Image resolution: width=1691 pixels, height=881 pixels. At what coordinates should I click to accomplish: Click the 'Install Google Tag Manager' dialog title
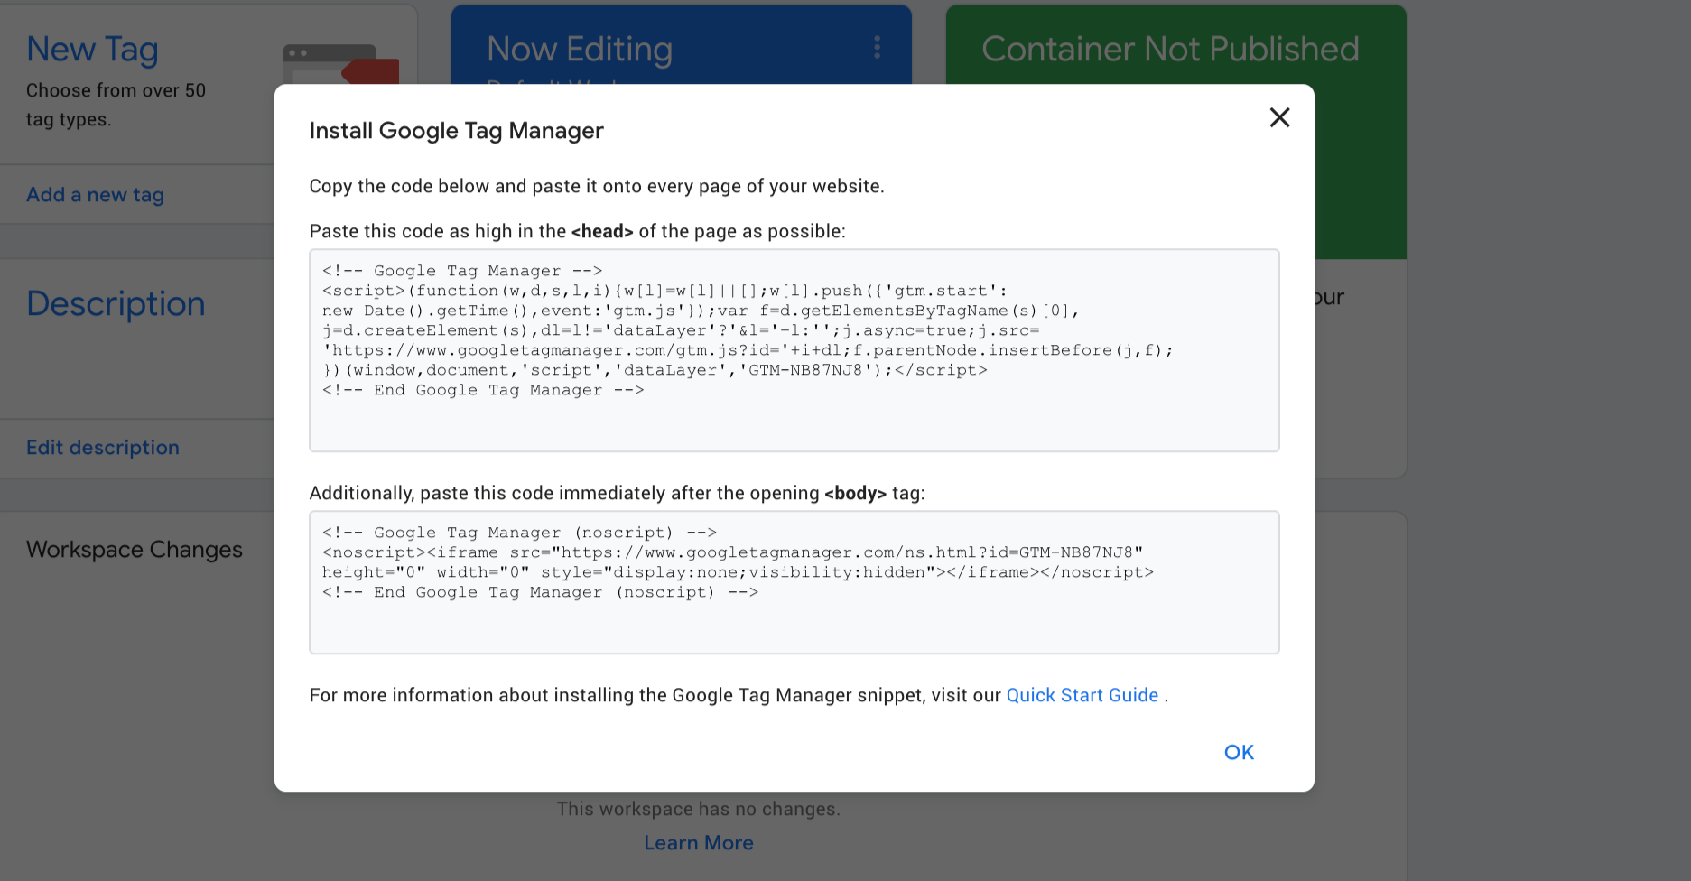tap(456, 131)
